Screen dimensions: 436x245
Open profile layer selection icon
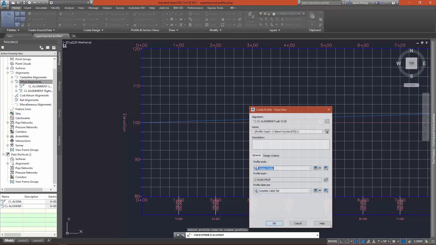click(x=326, y=180)
